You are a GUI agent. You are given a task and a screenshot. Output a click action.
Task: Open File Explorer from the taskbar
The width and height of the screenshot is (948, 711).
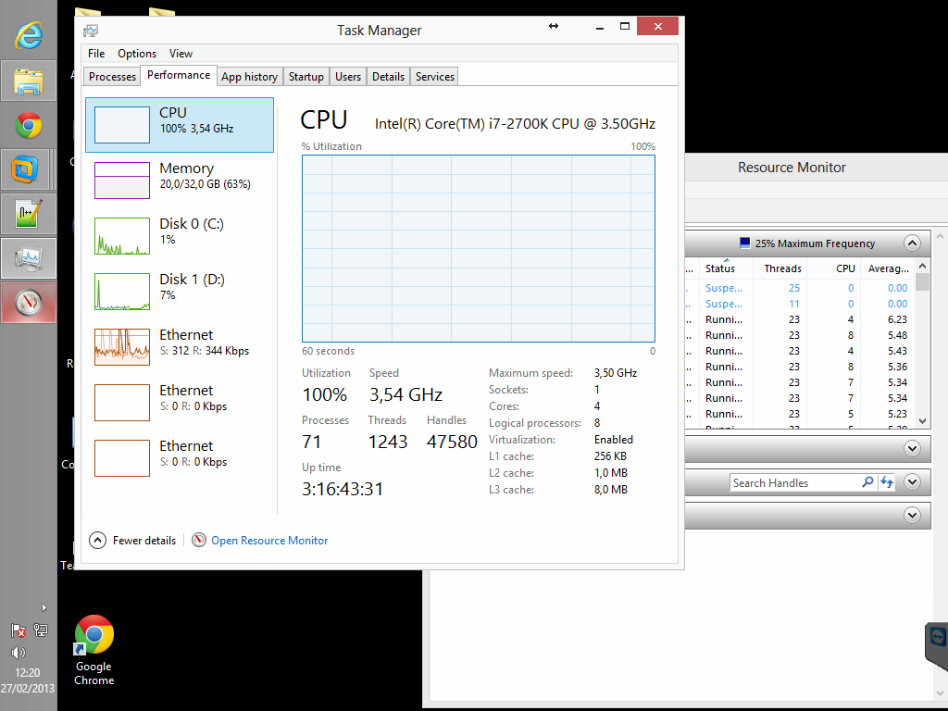(x=29, y=81)
